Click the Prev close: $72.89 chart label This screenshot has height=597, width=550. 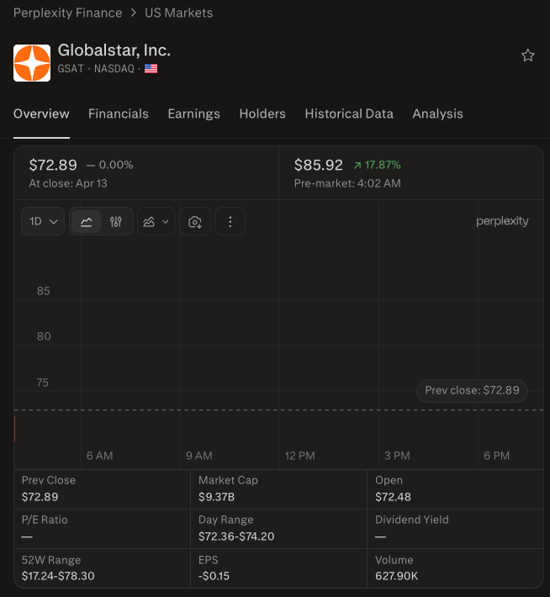[472, 390]
